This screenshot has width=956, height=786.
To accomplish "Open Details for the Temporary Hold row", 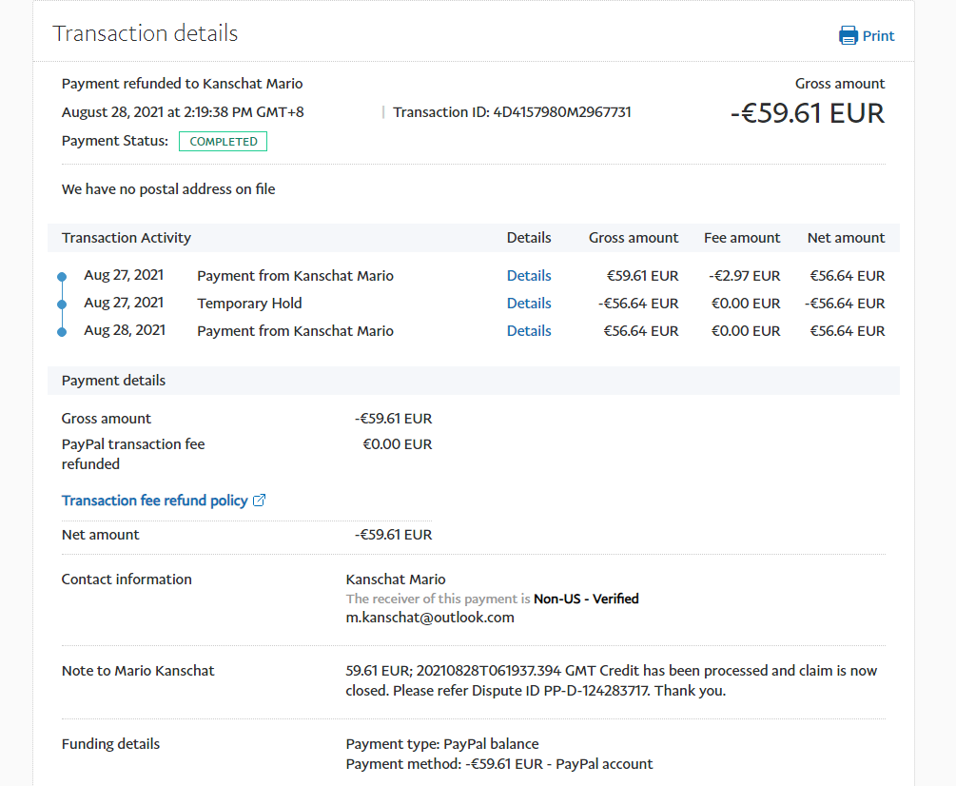I will coord(529,304).
